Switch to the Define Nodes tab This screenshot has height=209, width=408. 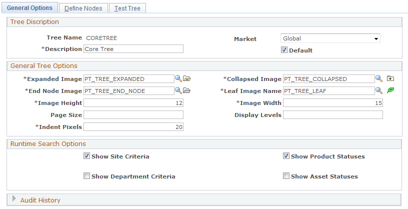pos(83,8)
